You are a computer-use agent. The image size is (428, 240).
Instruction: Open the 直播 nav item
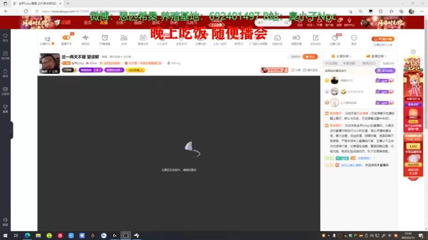coord(104,22)
